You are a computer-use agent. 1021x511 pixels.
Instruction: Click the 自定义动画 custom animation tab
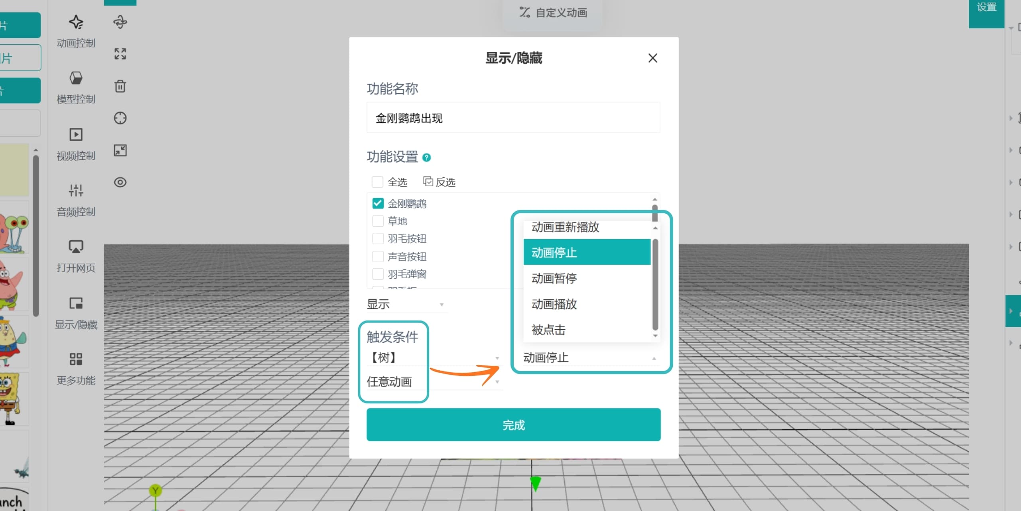pos(553,13)
